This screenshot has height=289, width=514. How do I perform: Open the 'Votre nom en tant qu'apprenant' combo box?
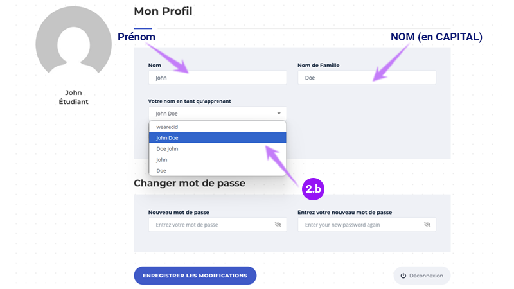(217, 114)
